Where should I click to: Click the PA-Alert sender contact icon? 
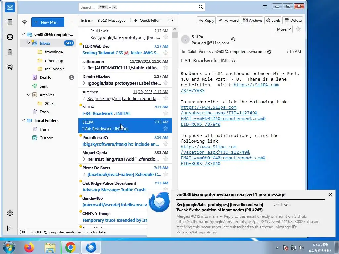(x=233, y=39)
